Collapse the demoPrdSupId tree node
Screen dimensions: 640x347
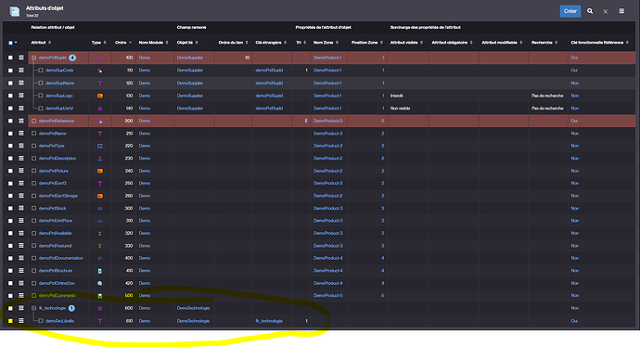click(34, 58)
